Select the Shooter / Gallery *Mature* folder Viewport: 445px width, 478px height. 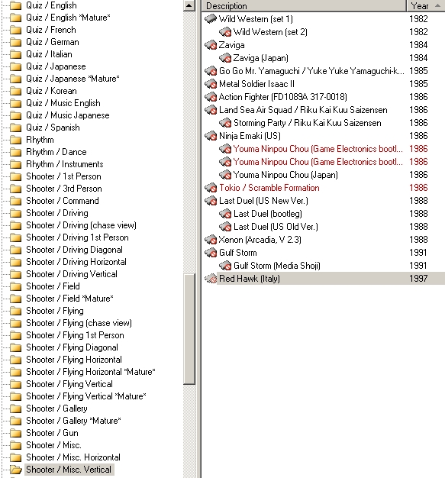coord(73,421)
